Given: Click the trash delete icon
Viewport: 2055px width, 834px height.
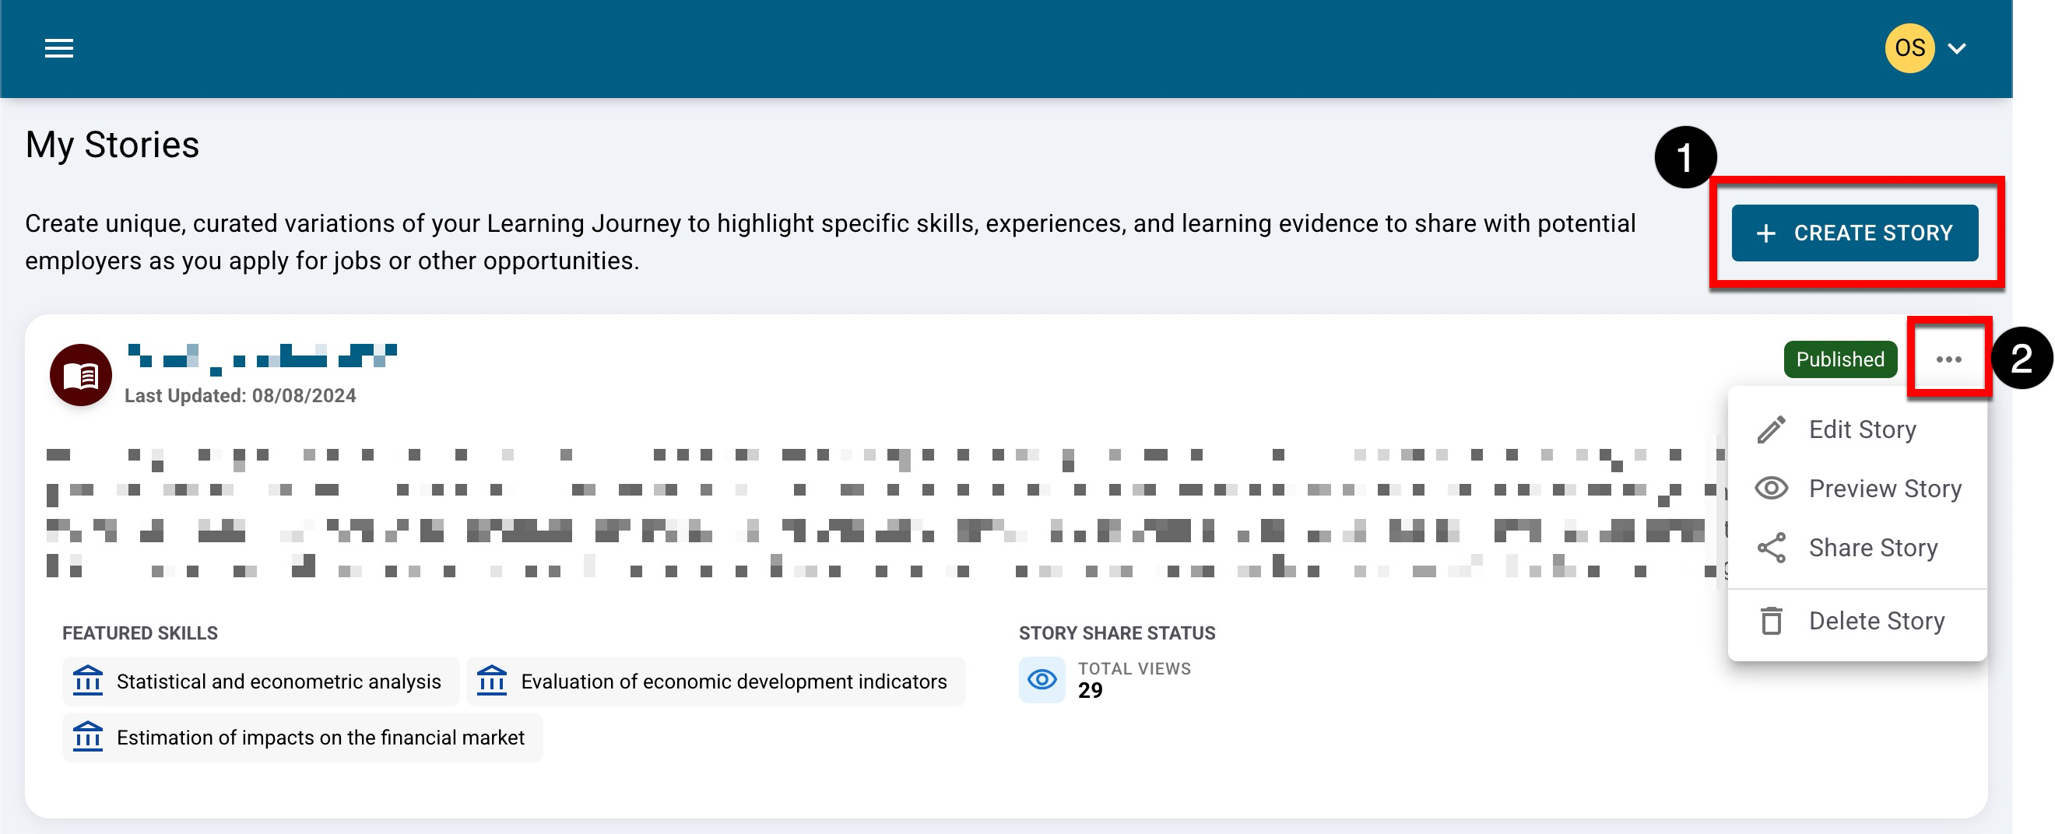Looking at the screenshot, I should pyautogui.click(x=1772, y=621).
